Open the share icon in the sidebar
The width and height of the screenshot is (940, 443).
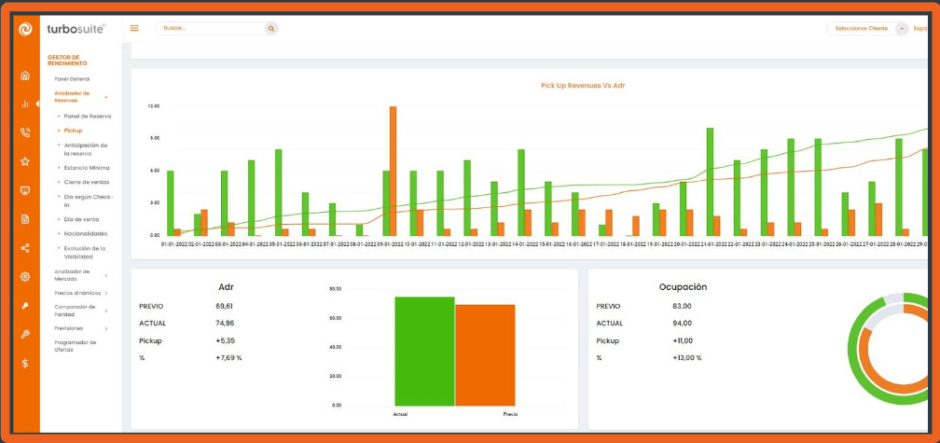(25, 248)
